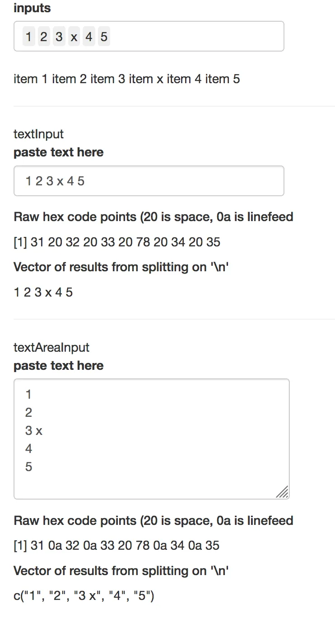Screen dimensions: 335x623
Task: Click hex output "31 20 32 20 33" line
Action: tap(117, 242)
